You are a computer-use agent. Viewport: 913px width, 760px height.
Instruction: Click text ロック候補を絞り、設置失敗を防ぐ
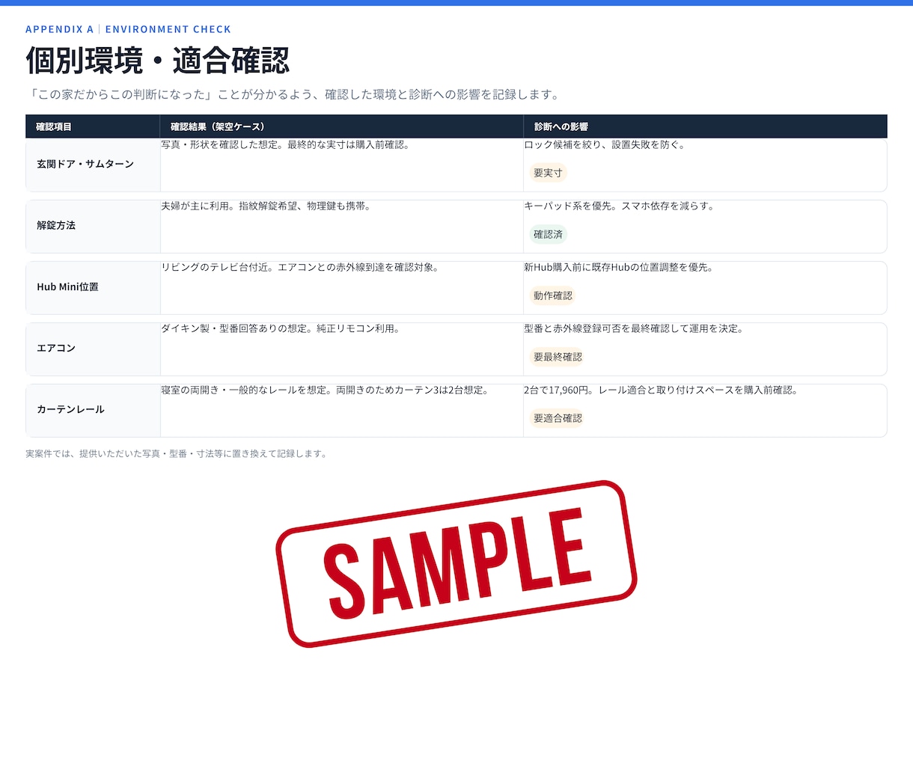point(605,144)
